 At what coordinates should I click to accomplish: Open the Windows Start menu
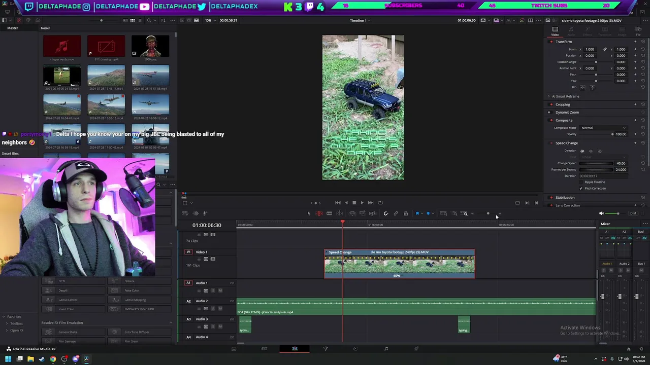coord(8,359)
